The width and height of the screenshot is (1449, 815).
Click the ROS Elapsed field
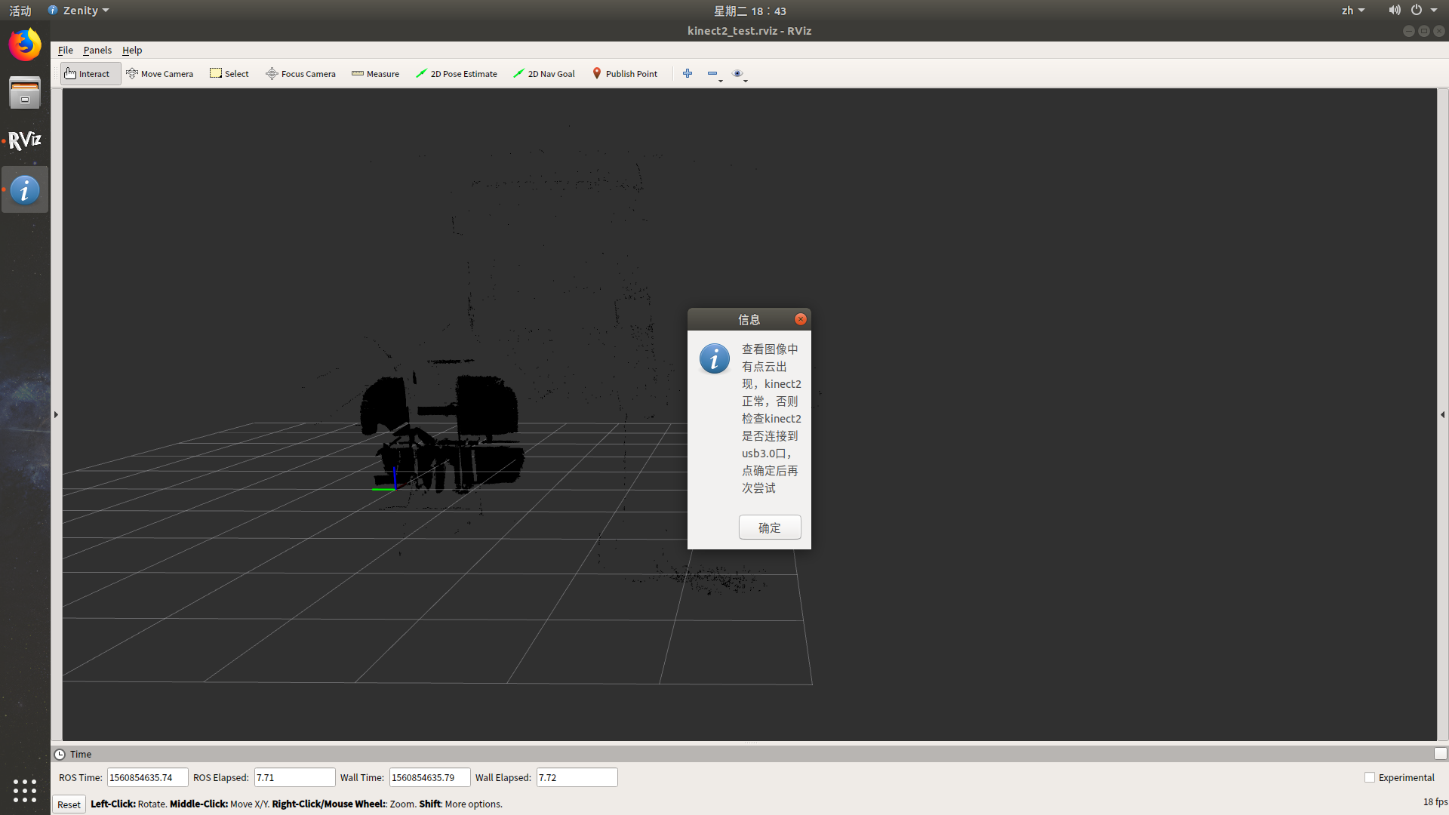[x=294, y=777]
